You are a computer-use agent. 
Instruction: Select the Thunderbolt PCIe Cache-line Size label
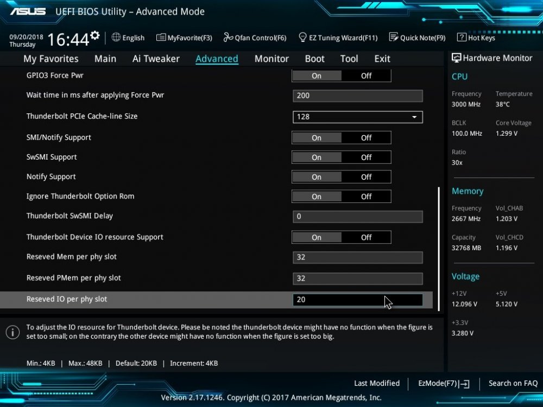point(82,116)
